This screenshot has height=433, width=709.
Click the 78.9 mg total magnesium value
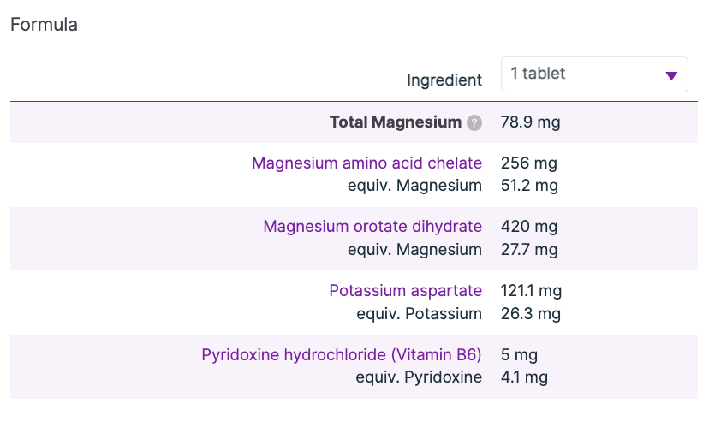[530, 122]
